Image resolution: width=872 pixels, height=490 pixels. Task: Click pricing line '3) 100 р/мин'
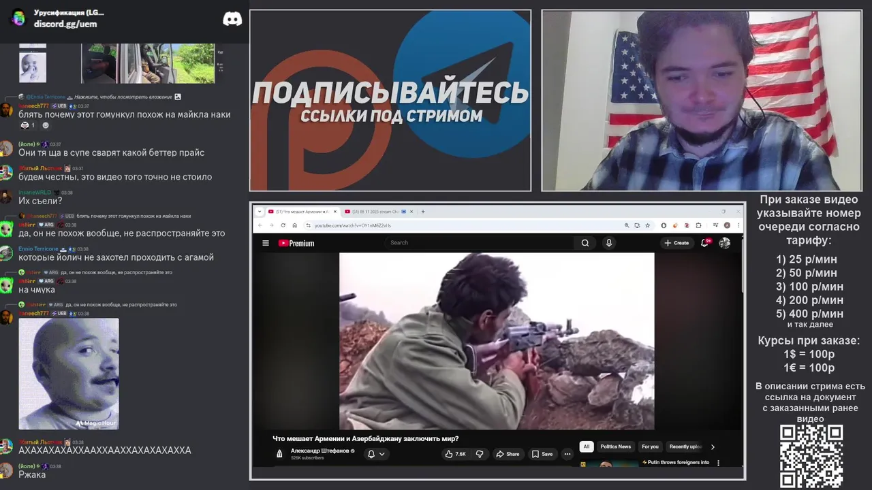[x=809, y=287]
